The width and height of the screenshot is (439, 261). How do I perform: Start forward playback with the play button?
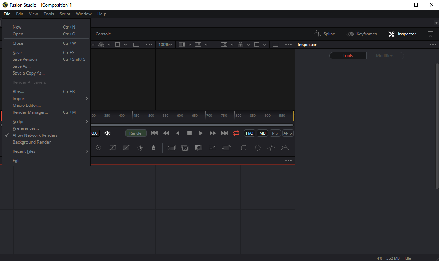[201, 133]
